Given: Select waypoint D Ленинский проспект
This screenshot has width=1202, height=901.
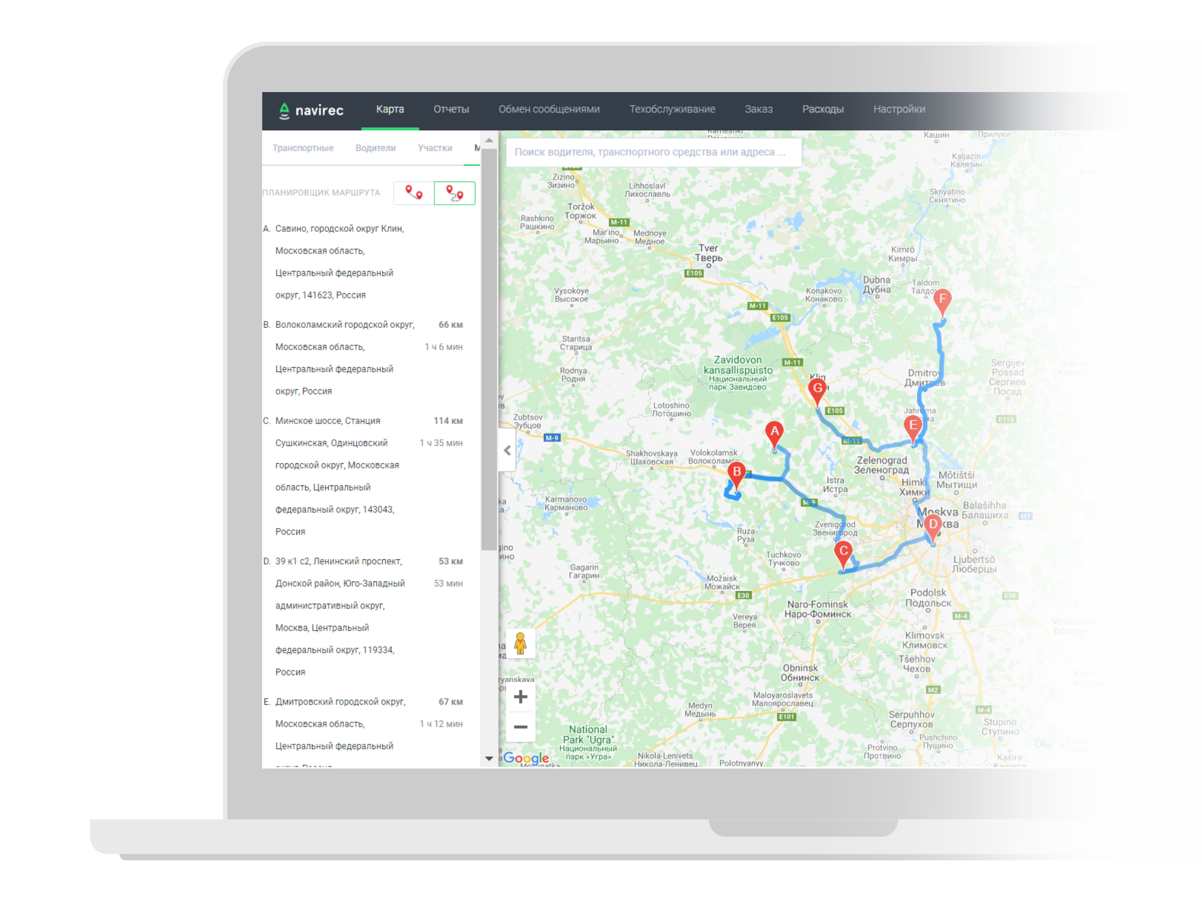Looking at the screenshot, I should [x=340, y=617].
